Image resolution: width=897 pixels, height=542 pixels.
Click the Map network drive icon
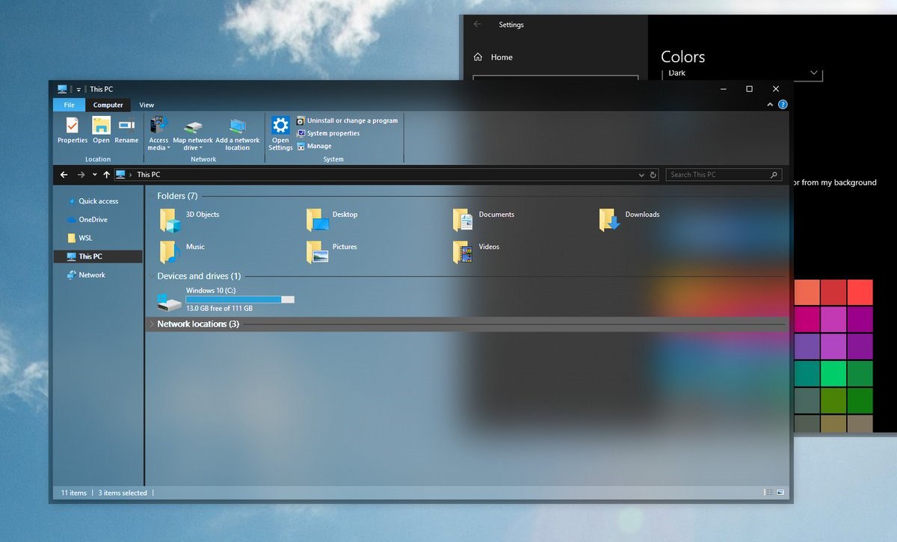[193, 126]
